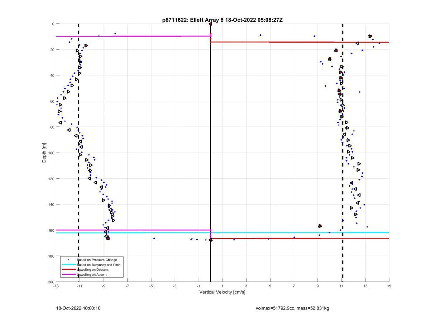The image size is (430, 317).
Task: Click the magenta ascent line near 10 m depth
Action: pyautogui.click(x=133, y=36)
